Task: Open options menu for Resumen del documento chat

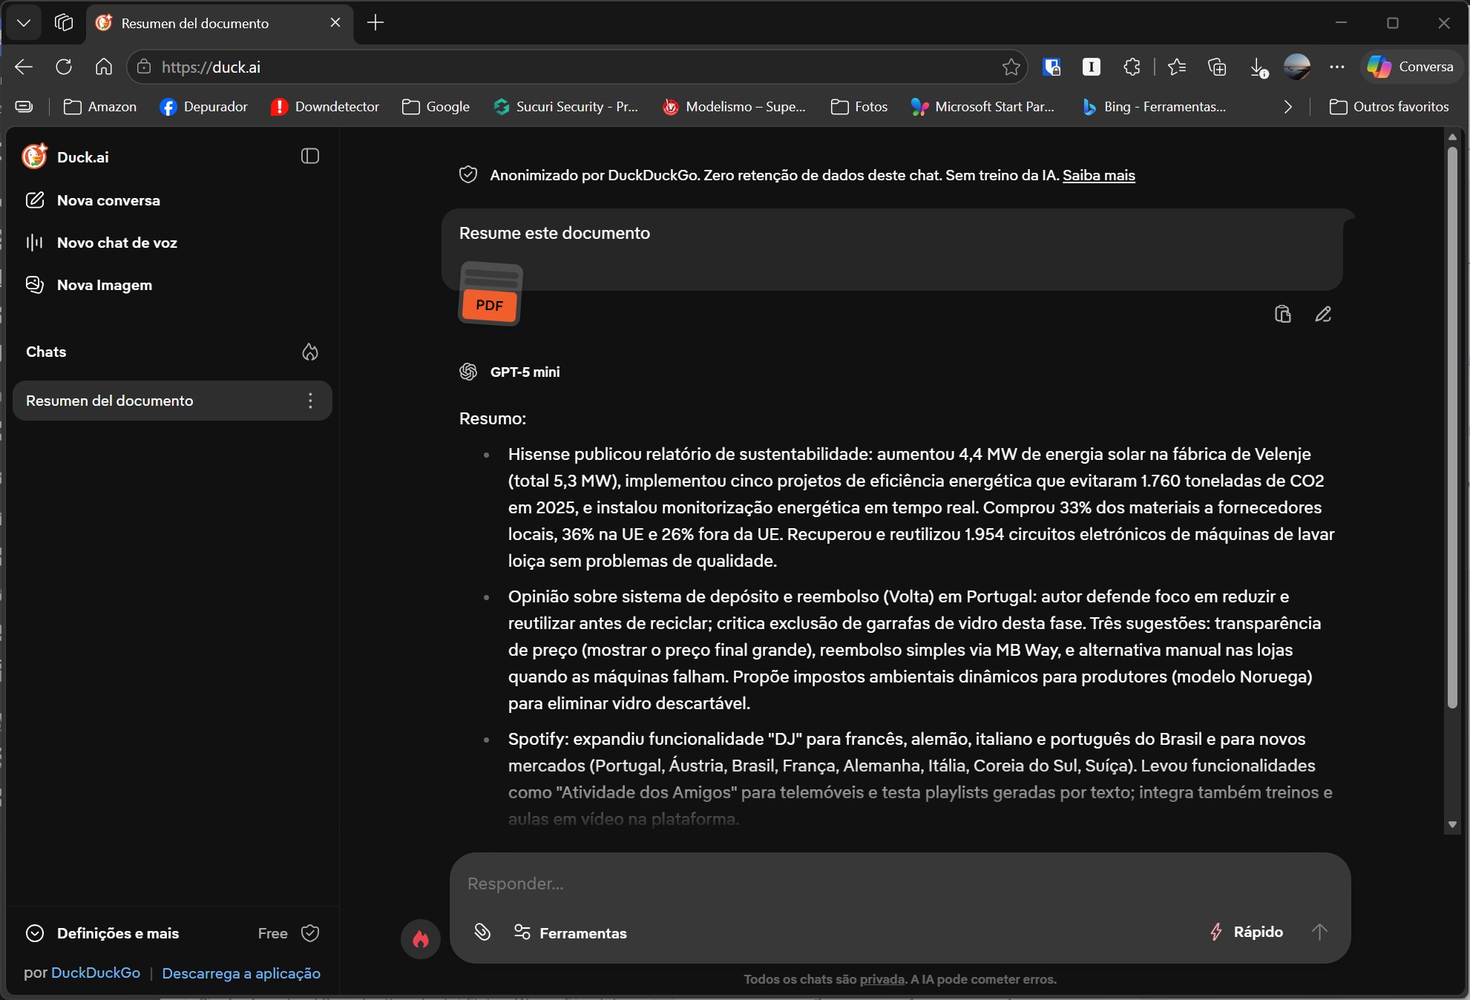Action: 310,401
